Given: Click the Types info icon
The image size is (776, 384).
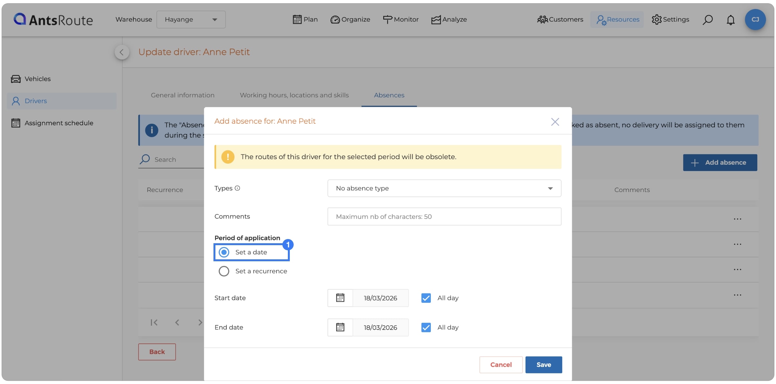Looking at the screenshot, I should [237, 188].
